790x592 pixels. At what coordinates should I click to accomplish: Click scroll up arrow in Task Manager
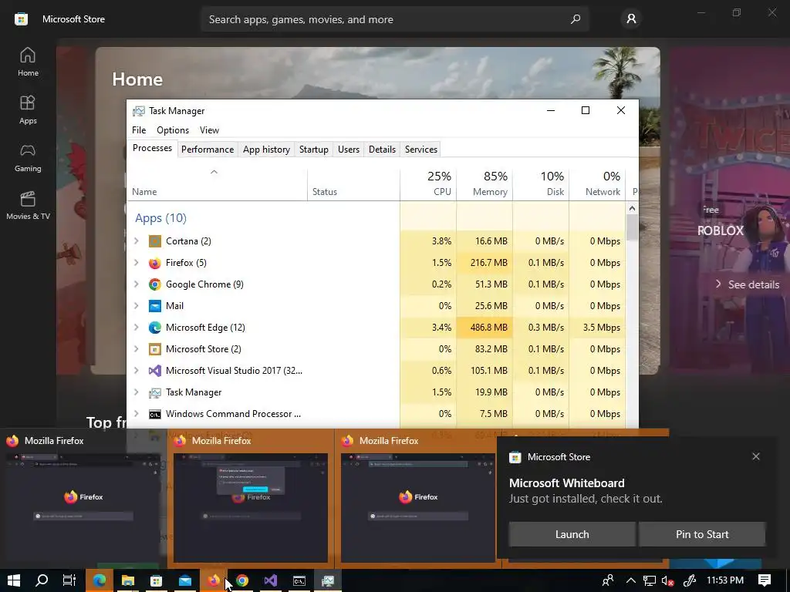(633, 208)
